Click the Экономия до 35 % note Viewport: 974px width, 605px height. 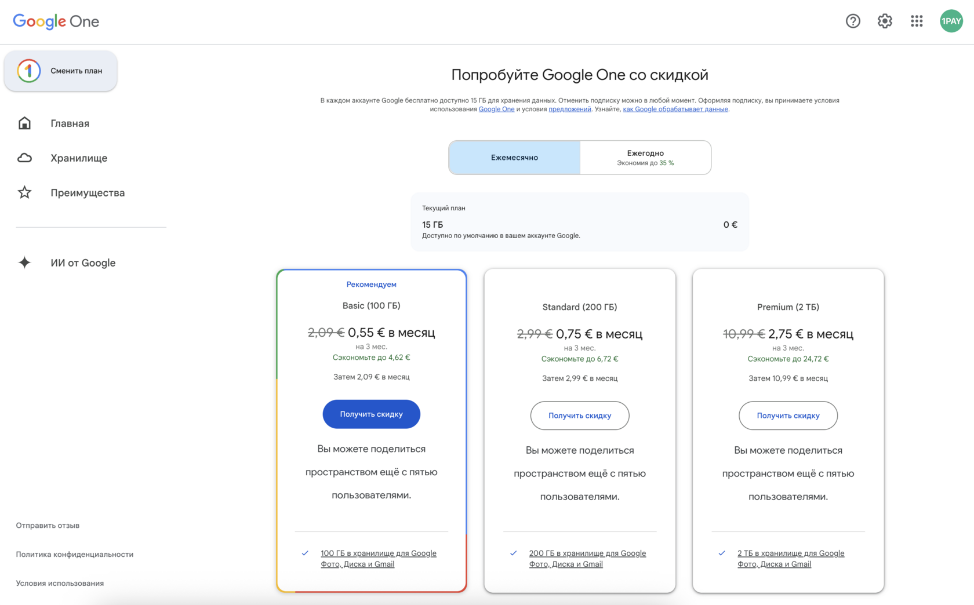(x=645, y=163)
